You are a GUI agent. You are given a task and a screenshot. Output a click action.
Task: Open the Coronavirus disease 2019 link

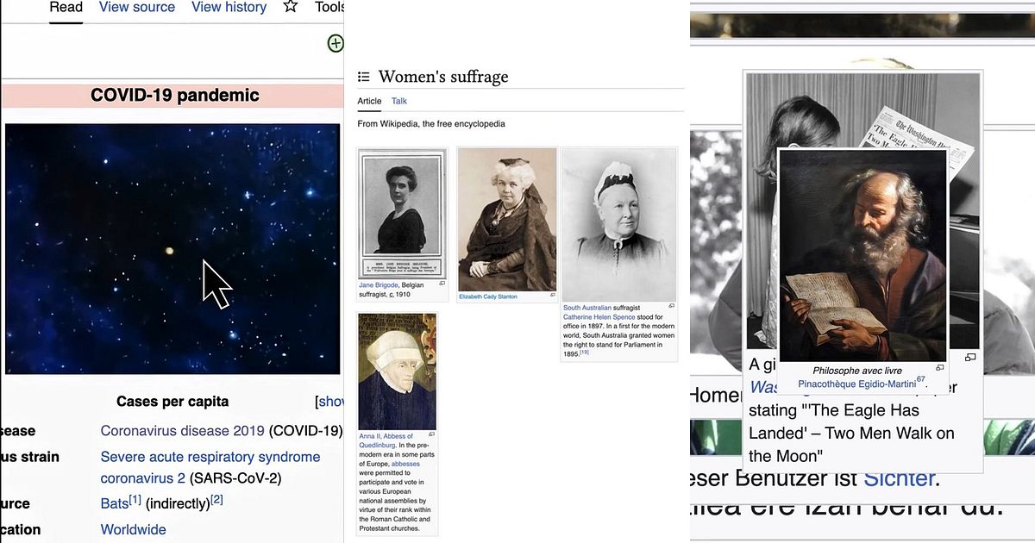[183, 430]
